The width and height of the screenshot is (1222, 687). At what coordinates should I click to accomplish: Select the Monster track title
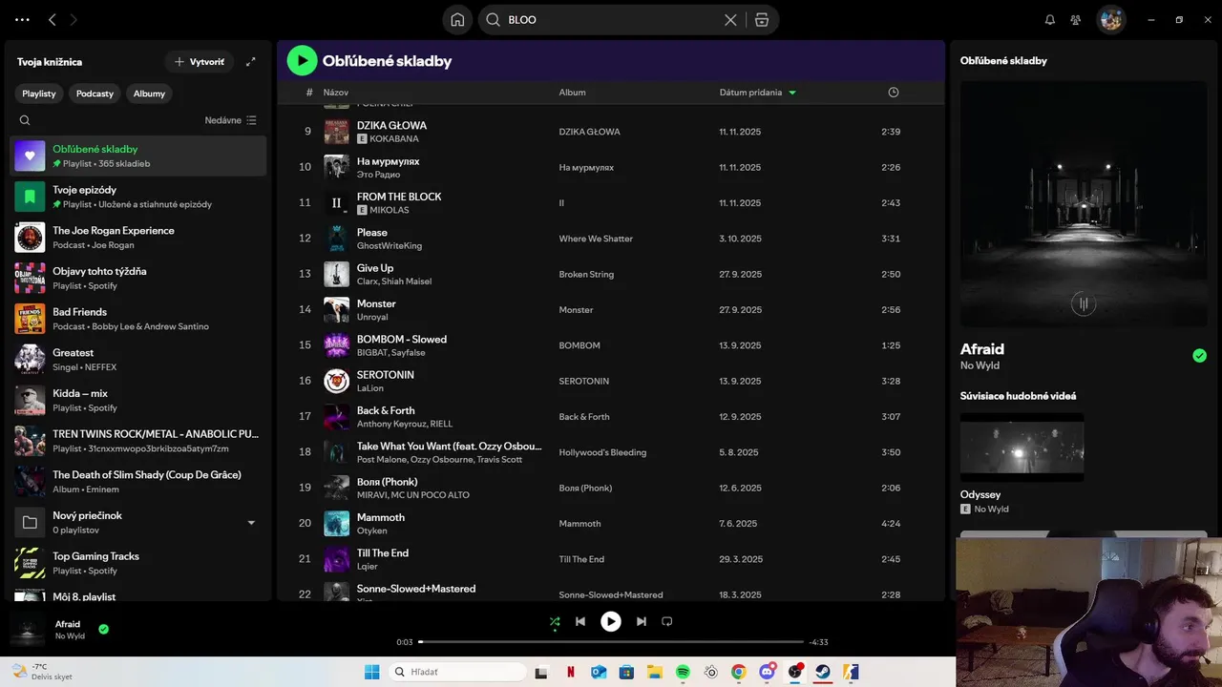click(x=376, y=303)
